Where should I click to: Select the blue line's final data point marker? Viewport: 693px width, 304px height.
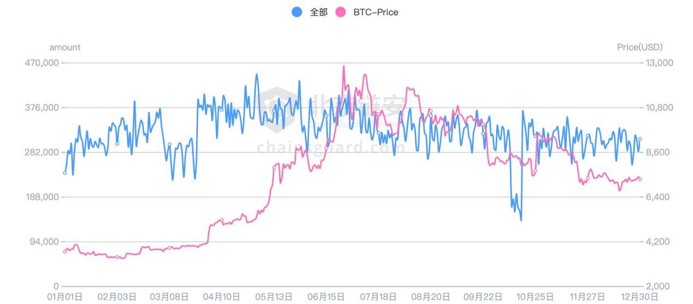click(x=640, y=139)
